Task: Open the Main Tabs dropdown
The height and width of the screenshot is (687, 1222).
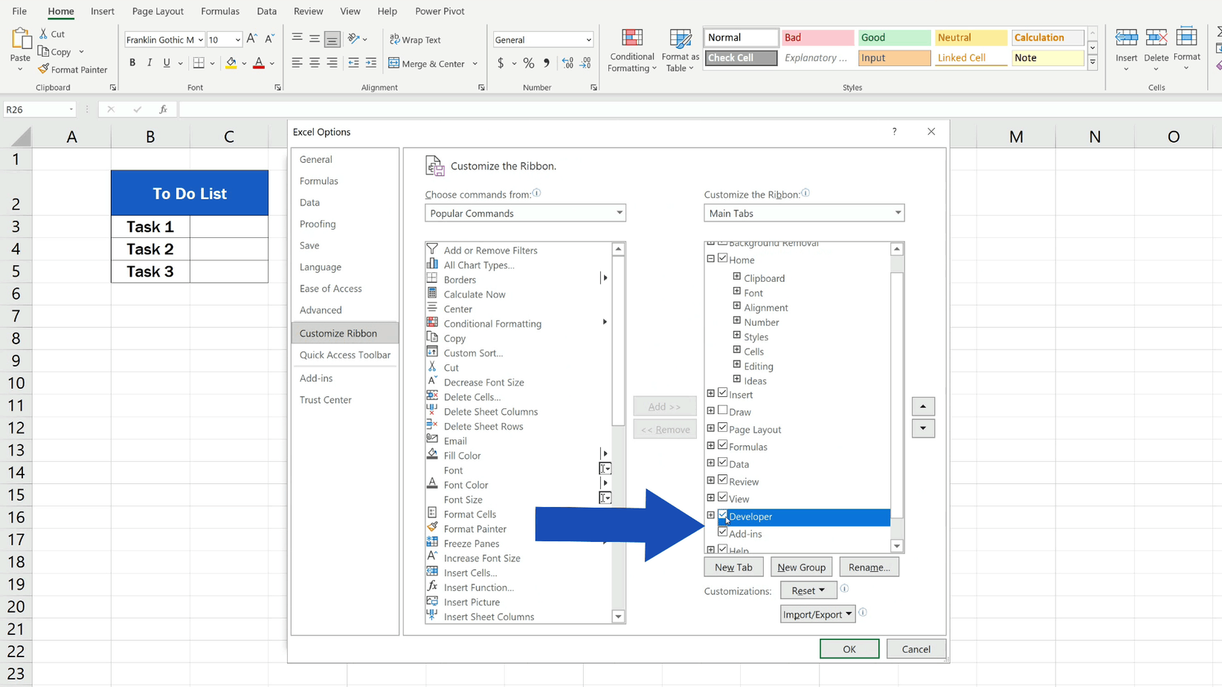Action: pos(803,213)
